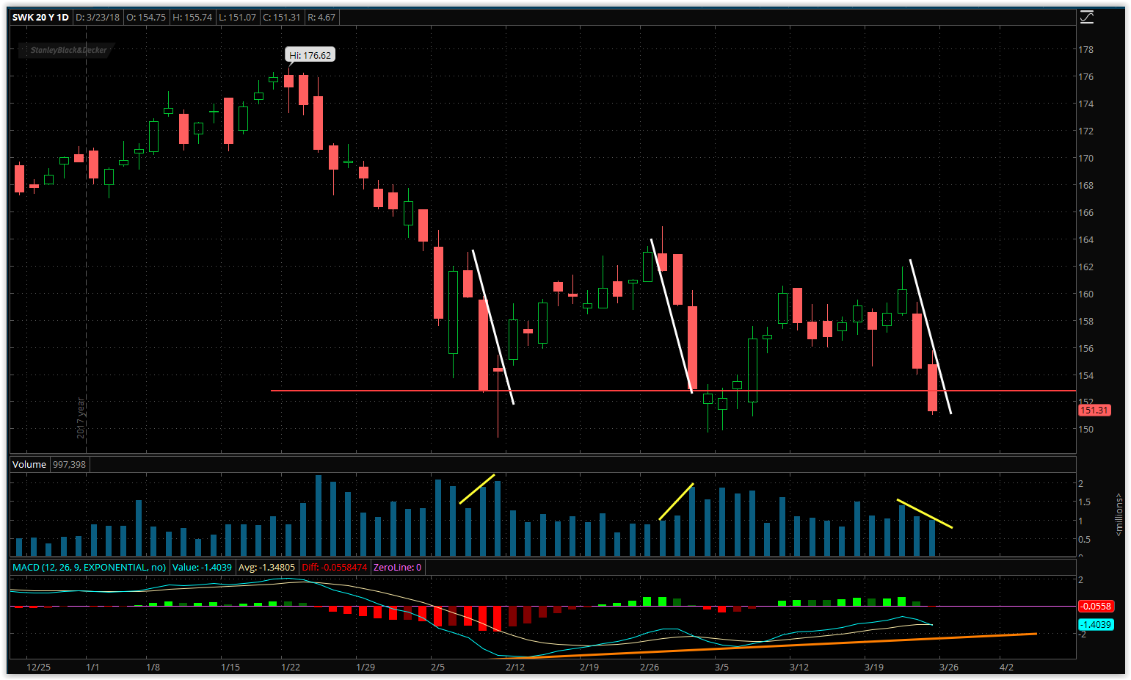The image size is (1131, 680).
Task: Click the 154 price axis label
Action: [1085, 375]
